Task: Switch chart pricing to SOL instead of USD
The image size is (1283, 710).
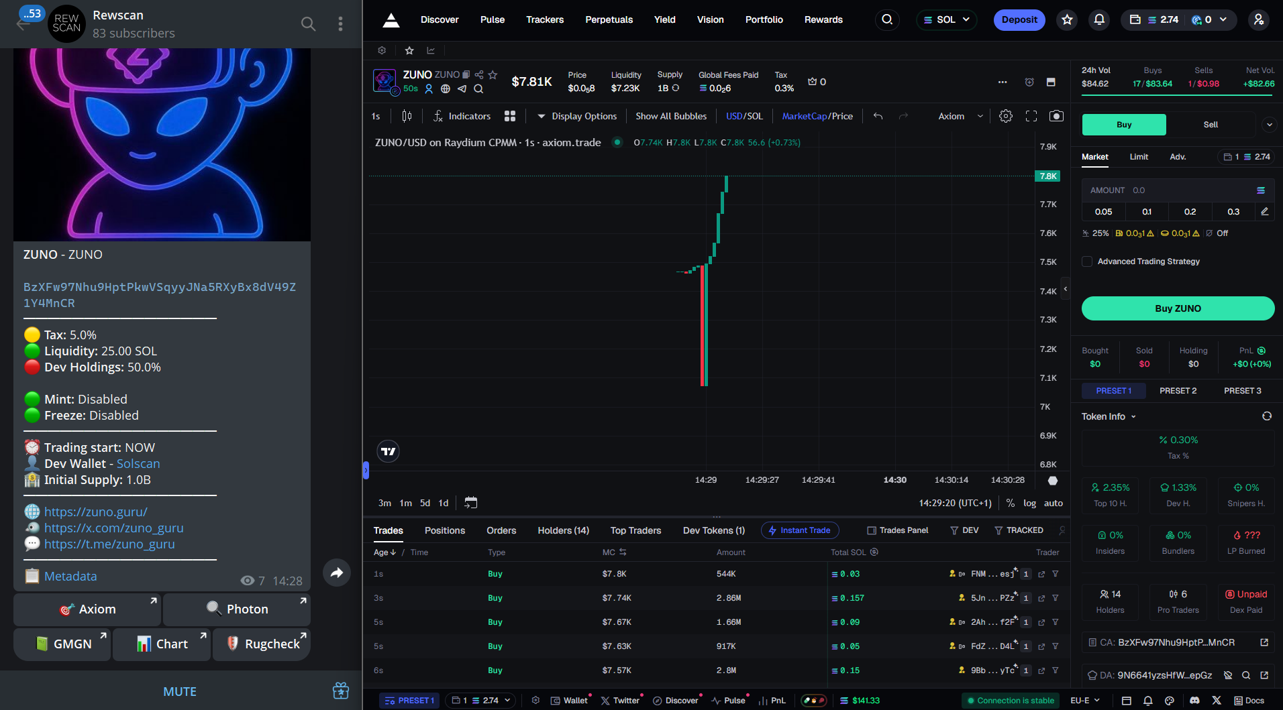Action: (756, 115)
